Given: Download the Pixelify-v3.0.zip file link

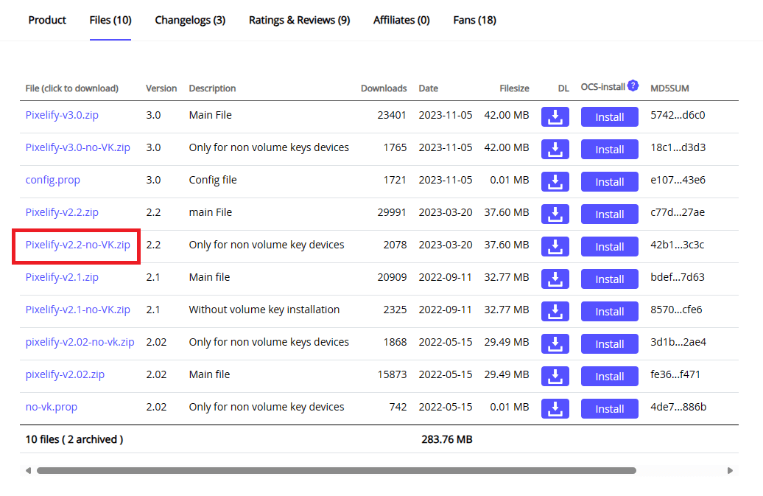Looking at the screenshot, I should coord(62,116).
